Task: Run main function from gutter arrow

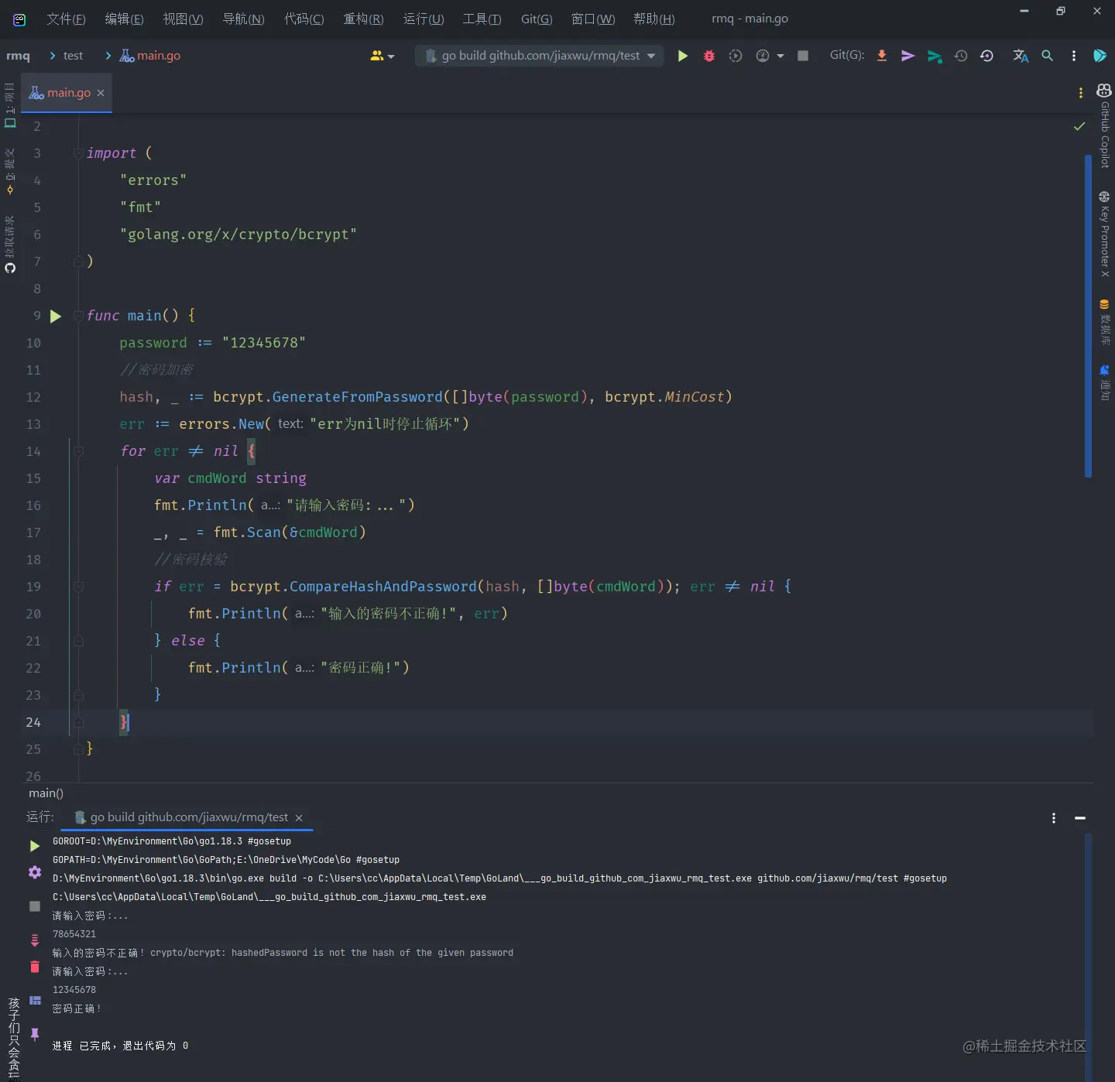Action: (56, 316)
